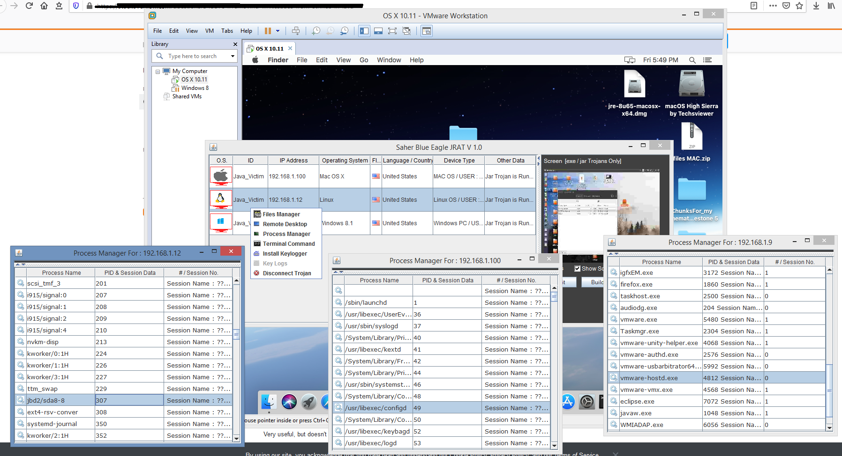Choose Process Manager from context menu
Image resolution: width=842 pixels, height=456 pixels.
[x=286, y=234]
